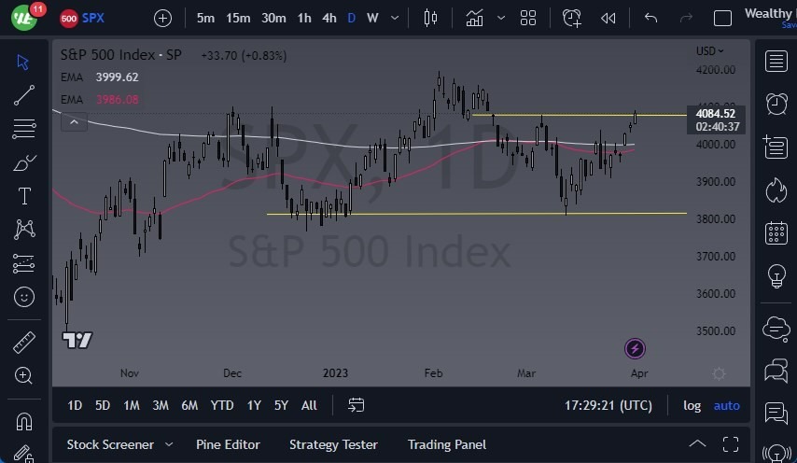The height and width of the screenshot is (463, 797).
Task: Expand the indicators dropdown arrow
Action: (x=500, y=19)
